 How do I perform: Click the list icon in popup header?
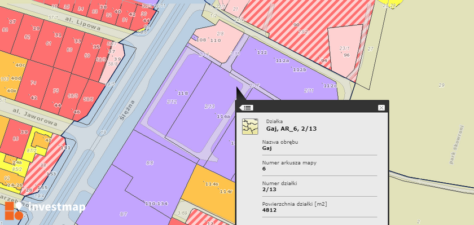[x=247, y=108]
